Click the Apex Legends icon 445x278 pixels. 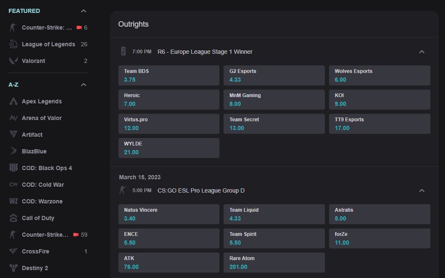[x=13, y=101]
